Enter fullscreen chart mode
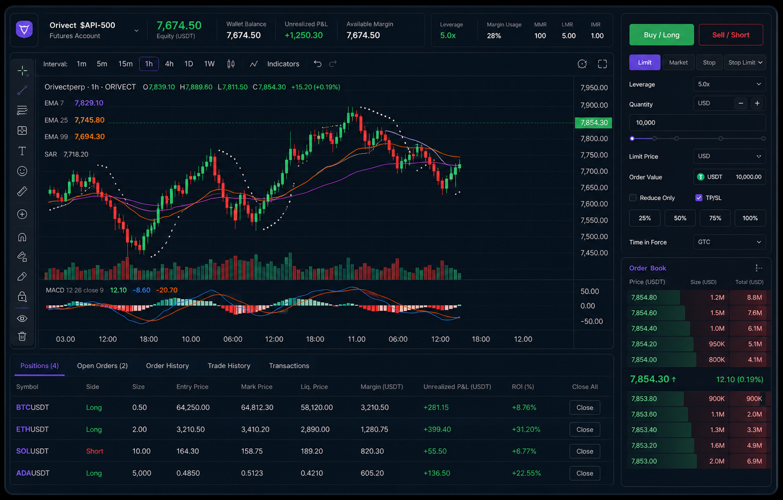The height and width of the screenshot is (500, 783). 602,64
